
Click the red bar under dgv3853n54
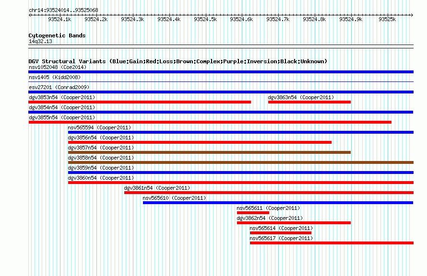(140, 102)
